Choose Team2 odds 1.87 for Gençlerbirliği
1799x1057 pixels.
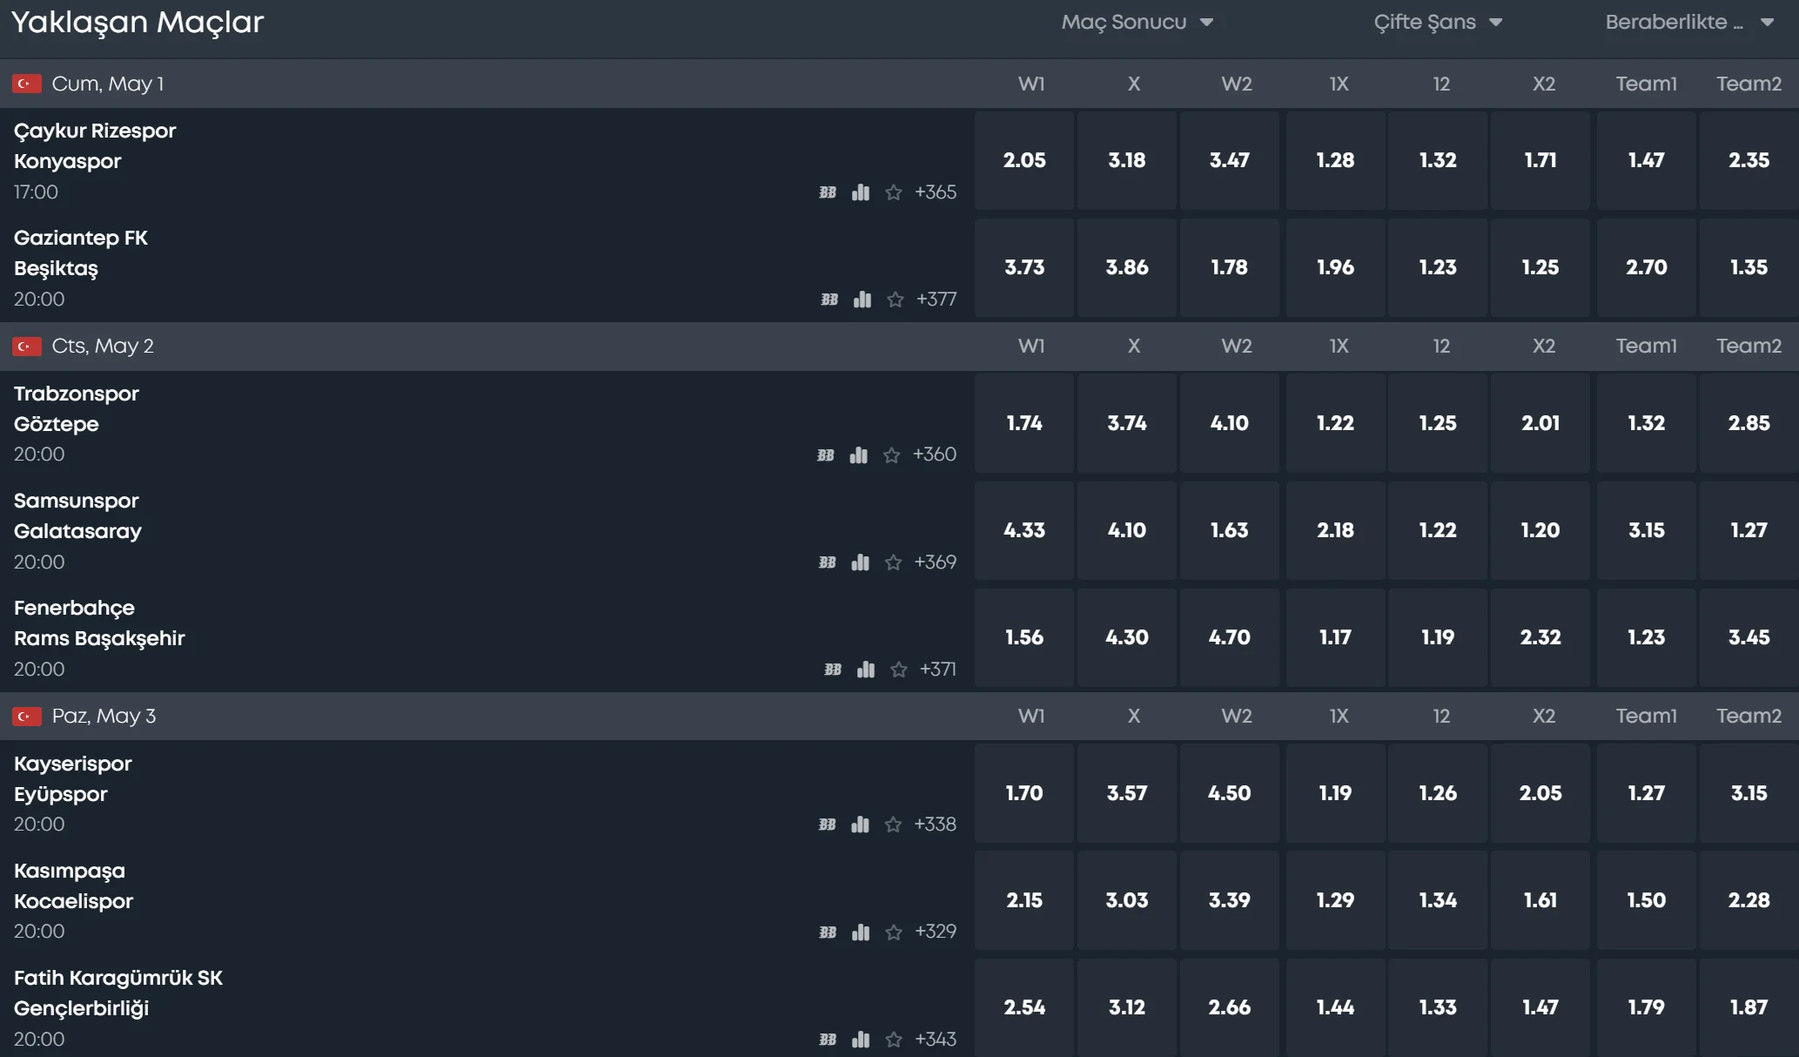[1749, 1007]
